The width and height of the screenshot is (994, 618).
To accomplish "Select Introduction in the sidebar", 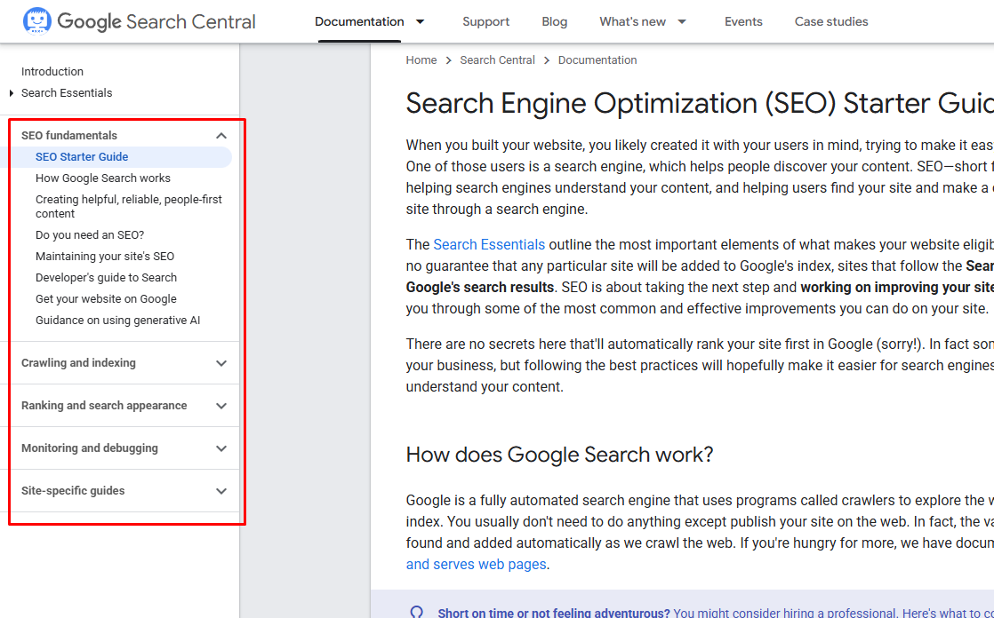I will pyautogui.click(x=52, y=71).
